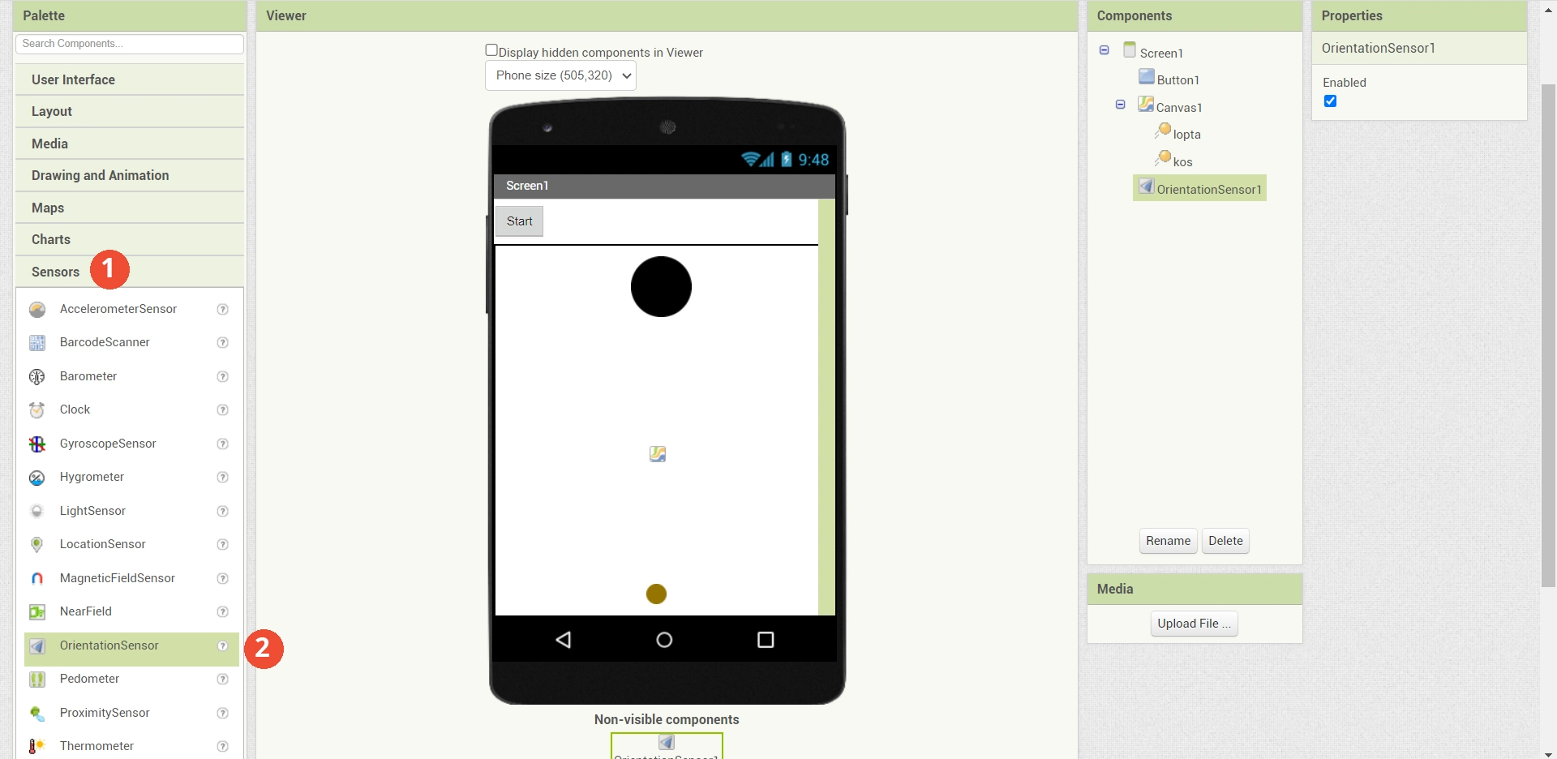Toggle Display hidden components in Viewer
The height and width of the screenshot is (759, 1557).
click(x=491, y=50)
